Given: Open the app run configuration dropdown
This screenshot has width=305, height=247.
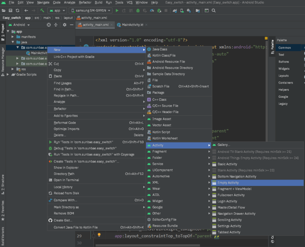Looking at the screenshot, I should pos(57,11).
